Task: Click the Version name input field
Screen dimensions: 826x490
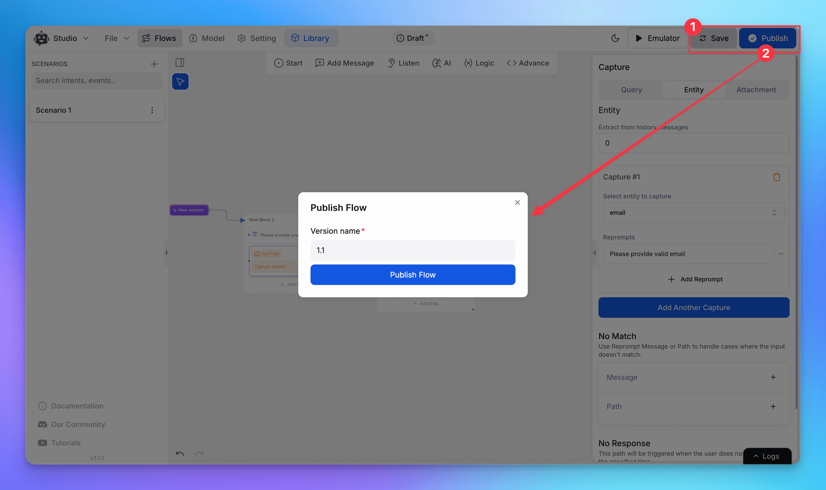Action: (412, 251)
